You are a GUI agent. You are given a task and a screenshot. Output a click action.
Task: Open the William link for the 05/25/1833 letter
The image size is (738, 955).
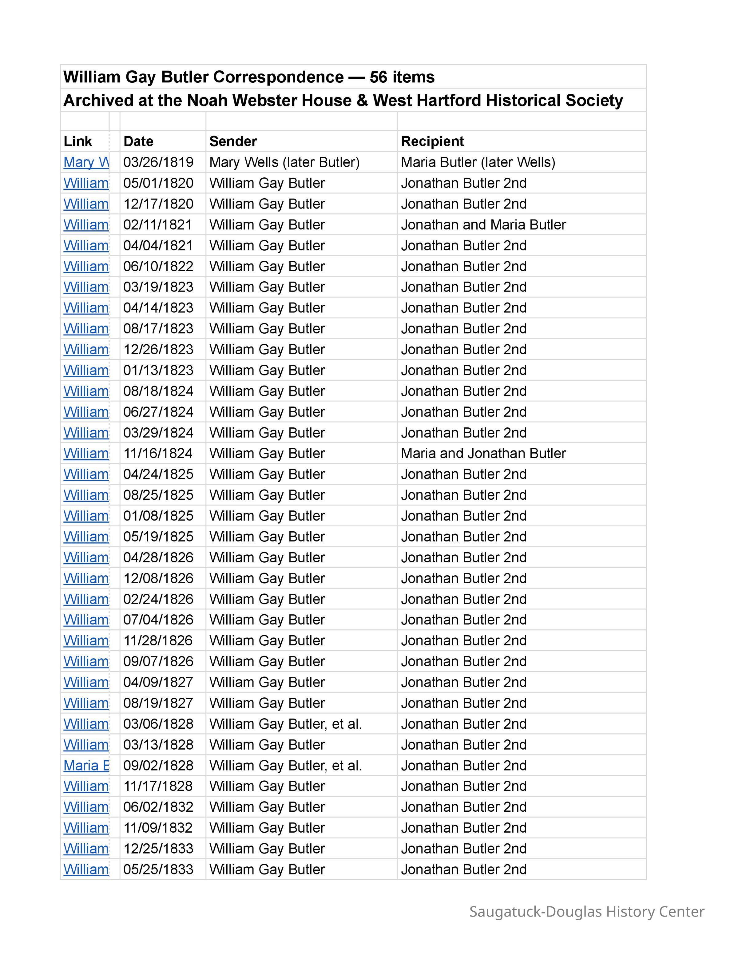[x=86, y=870]
